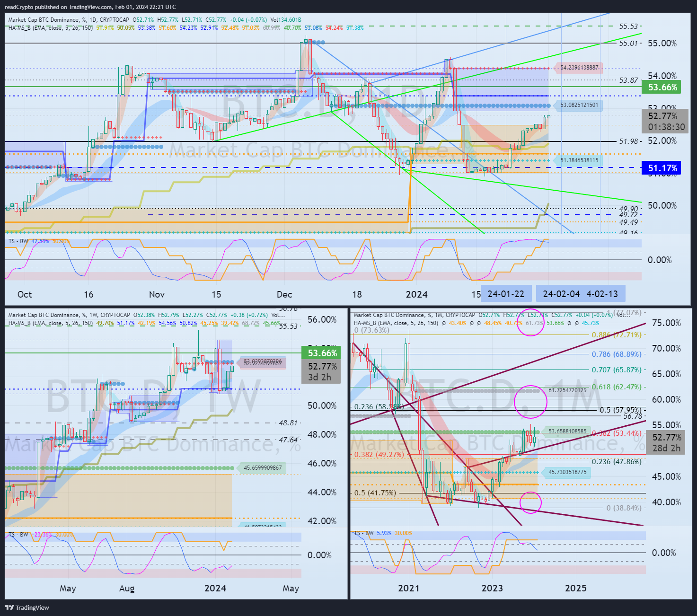Viewport: 697px width, 616px height.
Task: Click the Dec label on daily time axis
Action: click(284, 294)
